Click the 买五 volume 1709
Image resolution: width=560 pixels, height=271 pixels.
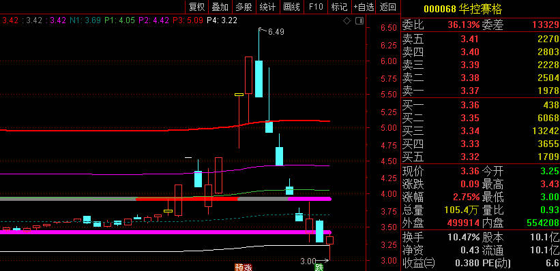pyautogui.click(x=548, y=157)
